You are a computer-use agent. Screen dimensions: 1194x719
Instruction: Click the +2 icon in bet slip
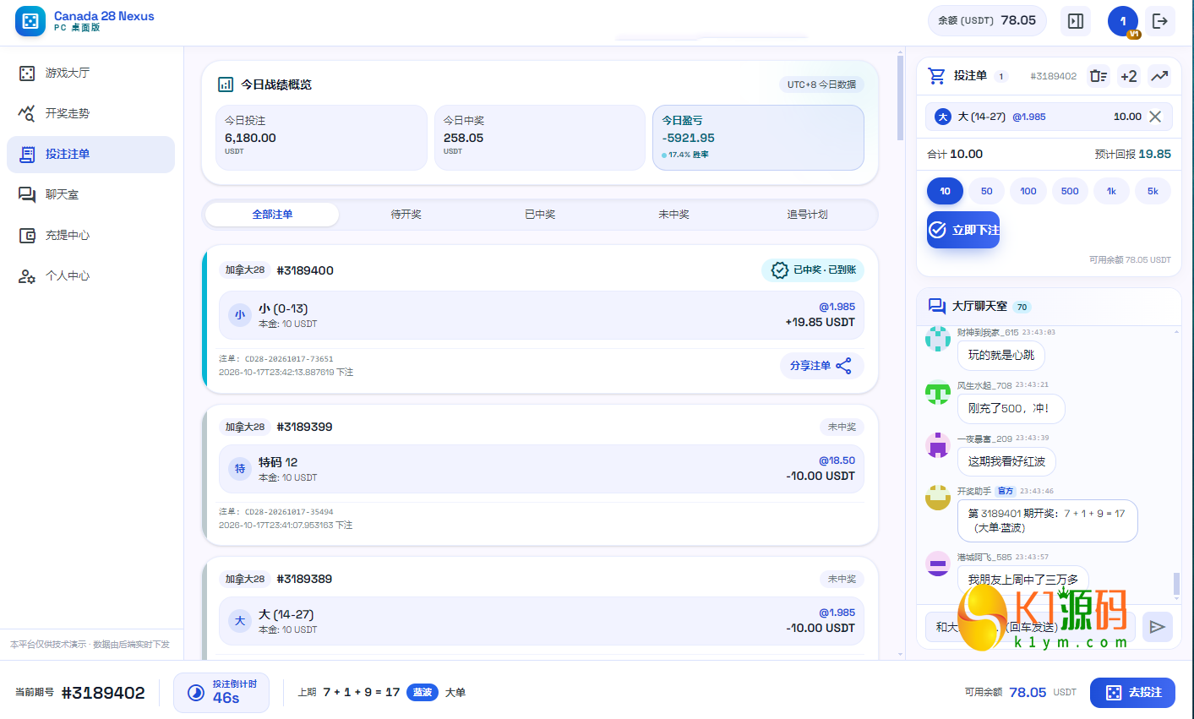1129,76
